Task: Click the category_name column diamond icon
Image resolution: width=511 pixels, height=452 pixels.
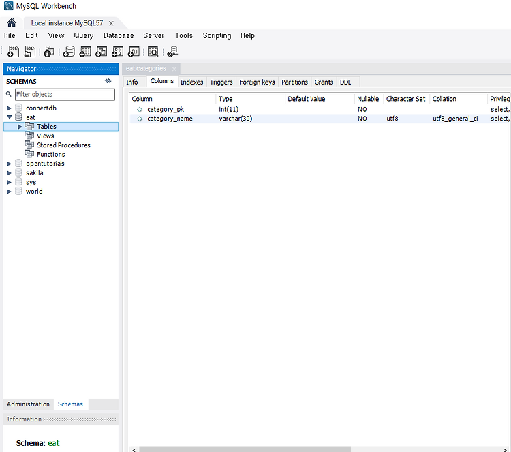Action: tap(140, 119)
